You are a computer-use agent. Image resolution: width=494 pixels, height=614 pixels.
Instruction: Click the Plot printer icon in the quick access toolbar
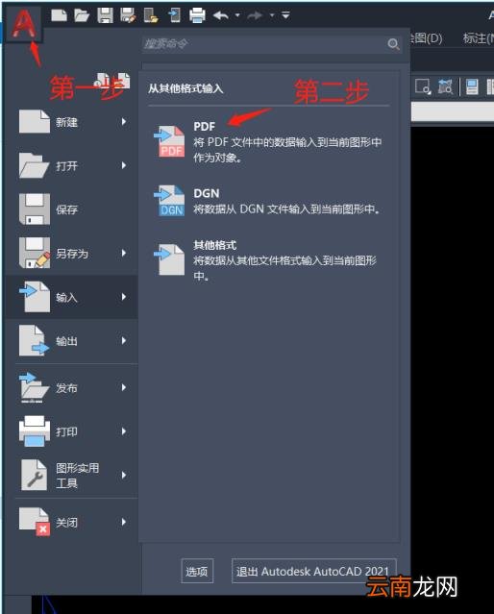click(x=197, y=15)
